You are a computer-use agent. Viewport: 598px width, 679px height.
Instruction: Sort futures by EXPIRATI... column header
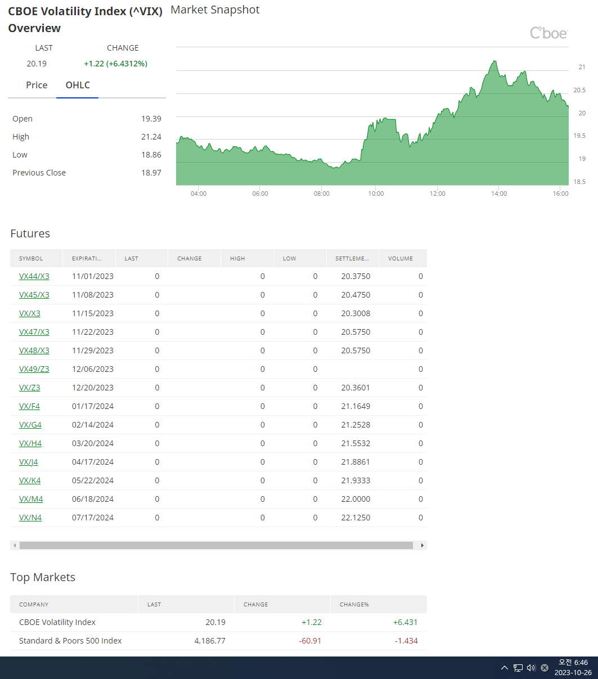click(x=89, y=258)
